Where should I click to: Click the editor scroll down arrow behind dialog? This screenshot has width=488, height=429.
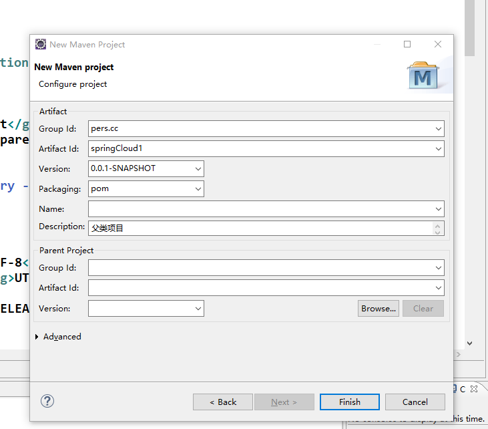[x=469, y=343]
